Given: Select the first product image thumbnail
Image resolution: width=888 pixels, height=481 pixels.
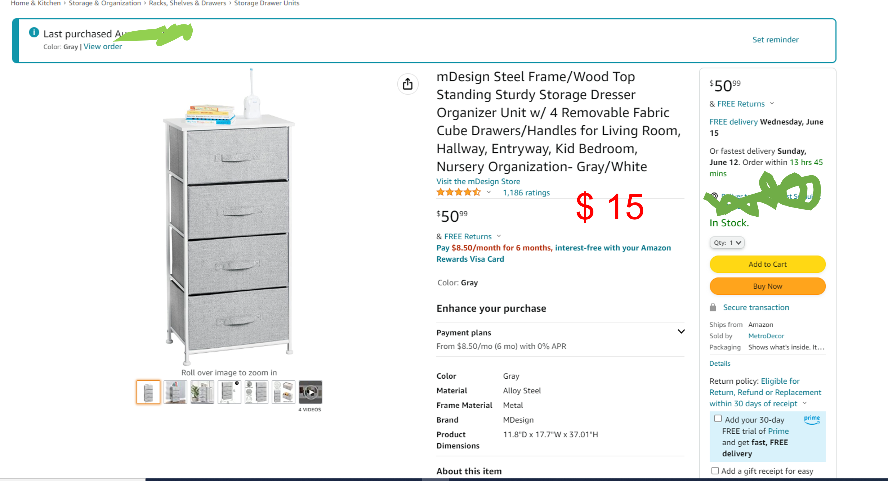Looking at the screenshot, I should tap(148, 392).
